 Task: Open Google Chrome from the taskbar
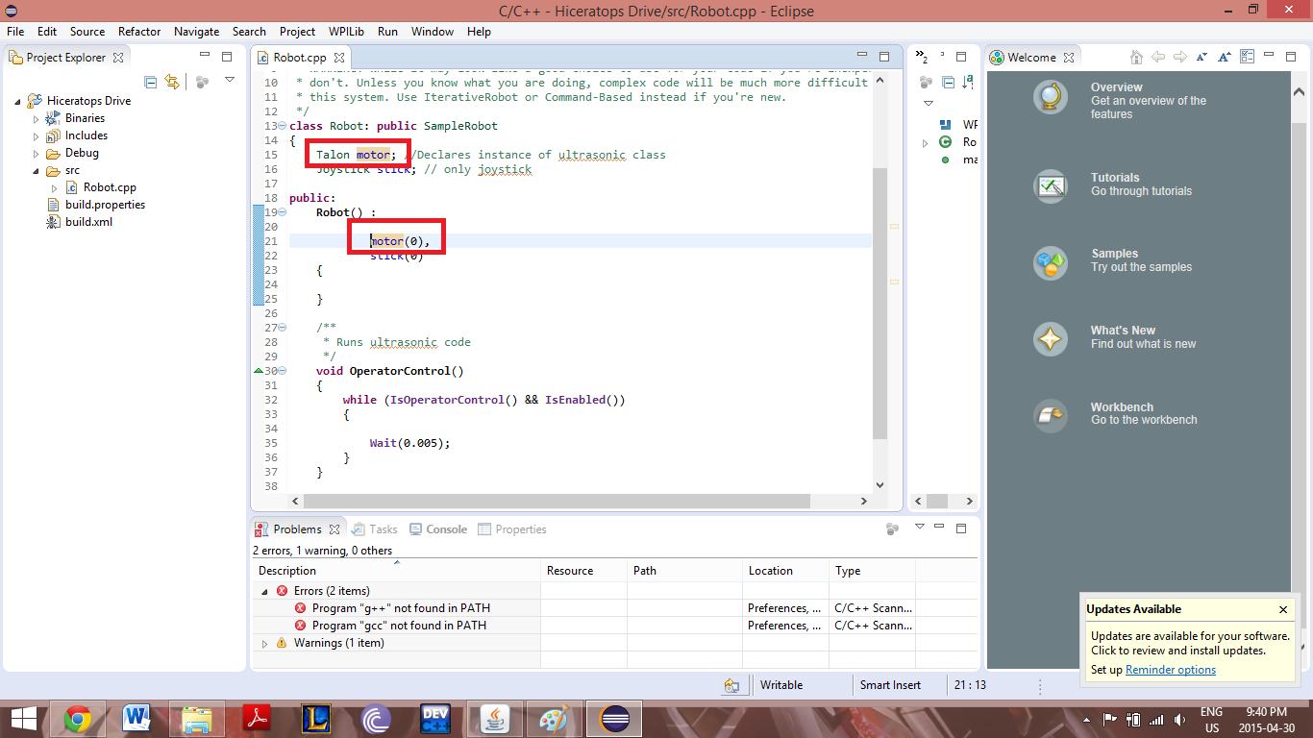pos(78,718)
